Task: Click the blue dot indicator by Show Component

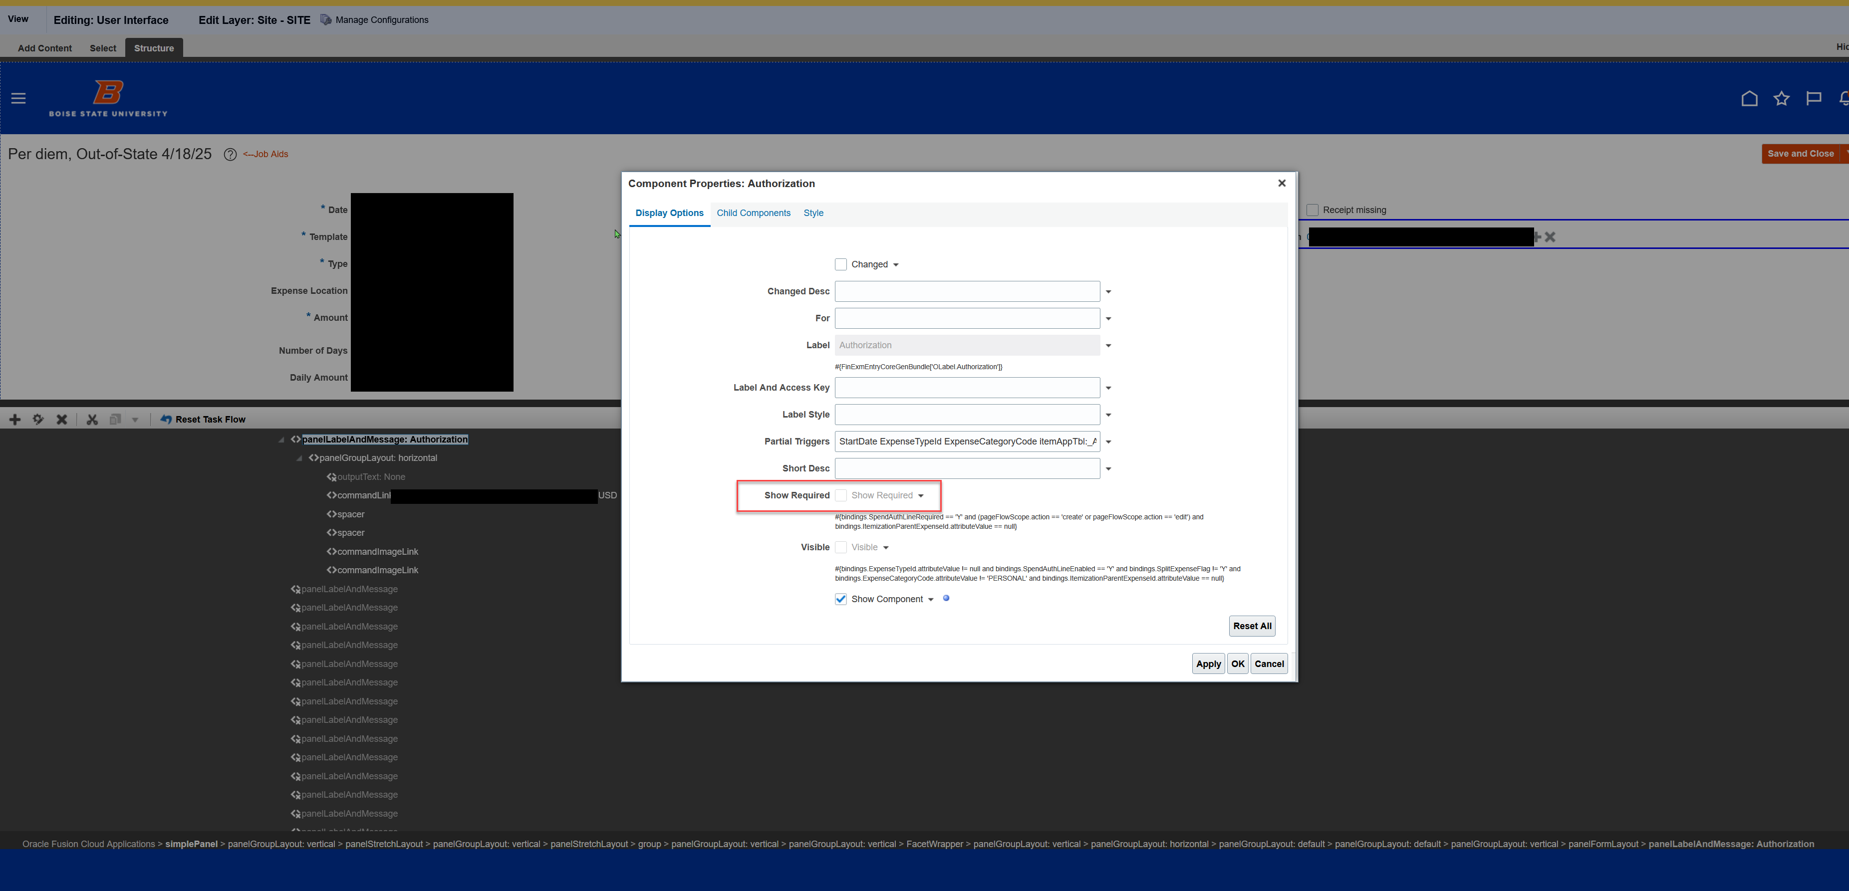Action: click(x=946, y=598)
